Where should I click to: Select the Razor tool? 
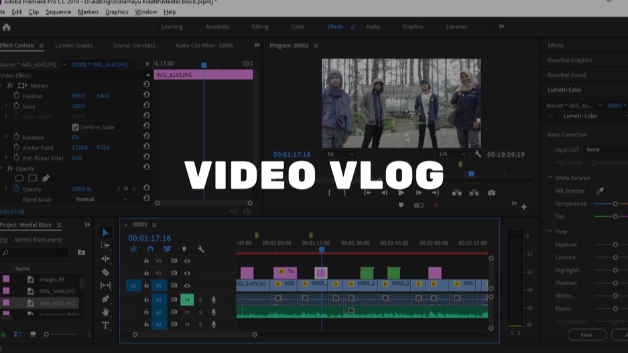[x=105, y=272]
